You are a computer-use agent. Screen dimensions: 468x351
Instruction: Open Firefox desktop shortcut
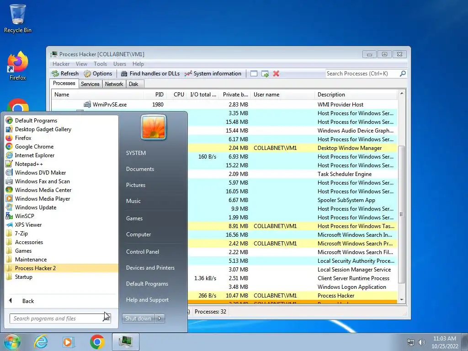18,66
